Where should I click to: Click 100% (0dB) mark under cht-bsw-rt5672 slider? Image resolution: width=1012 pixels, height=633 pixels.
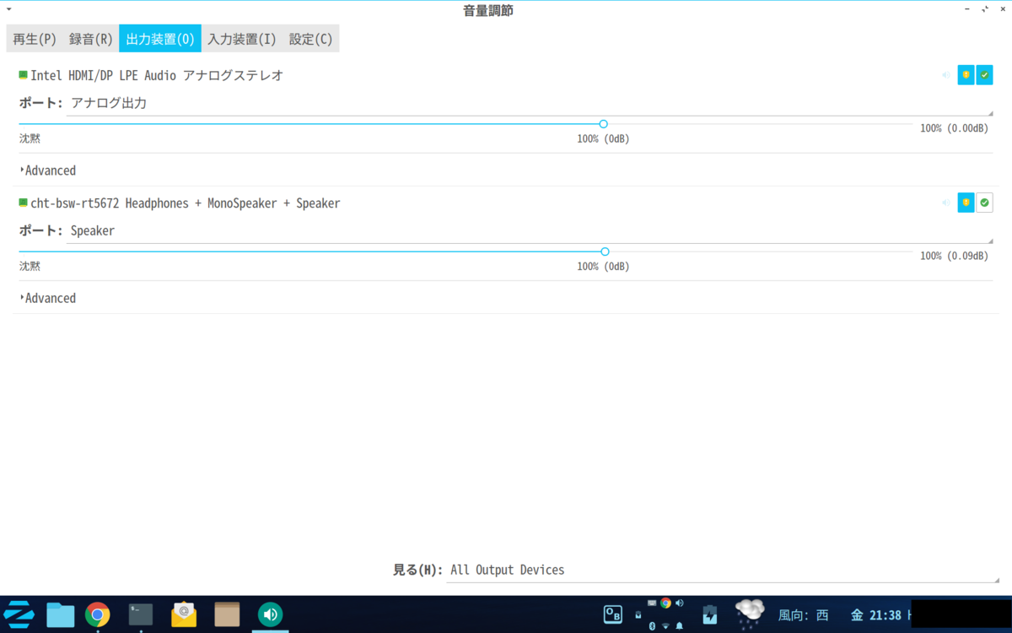(603, 267)
